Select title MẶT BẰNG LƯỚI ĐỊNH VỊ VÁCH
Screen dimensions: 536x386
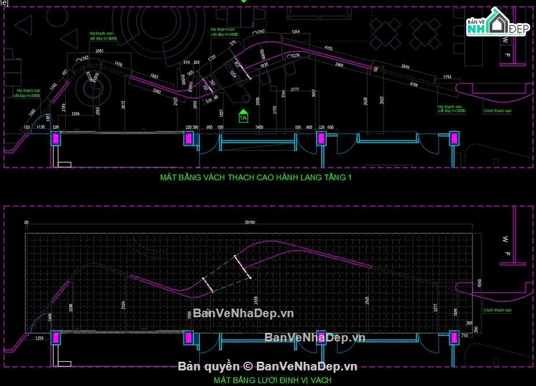click(272, 380)
